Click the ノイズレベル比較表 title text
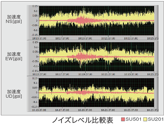The width and height of the screenshot is (164, 127). coord(82,120)
